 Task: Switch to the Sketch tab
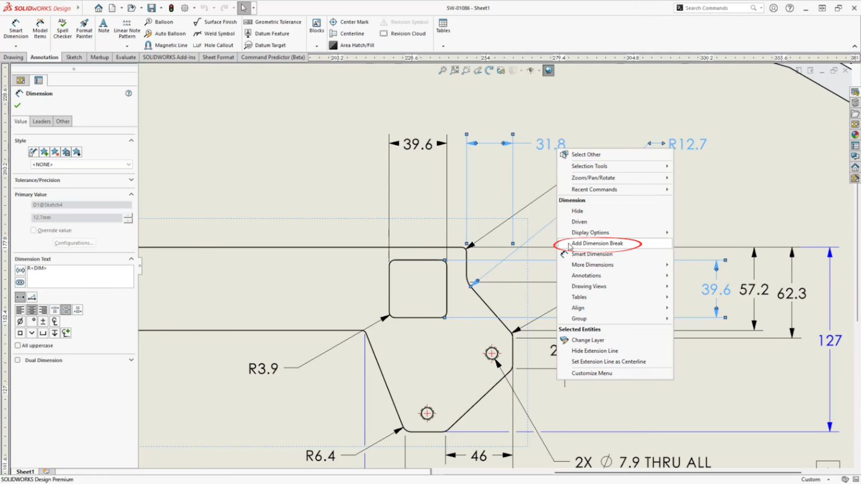(x=74, y=57)
